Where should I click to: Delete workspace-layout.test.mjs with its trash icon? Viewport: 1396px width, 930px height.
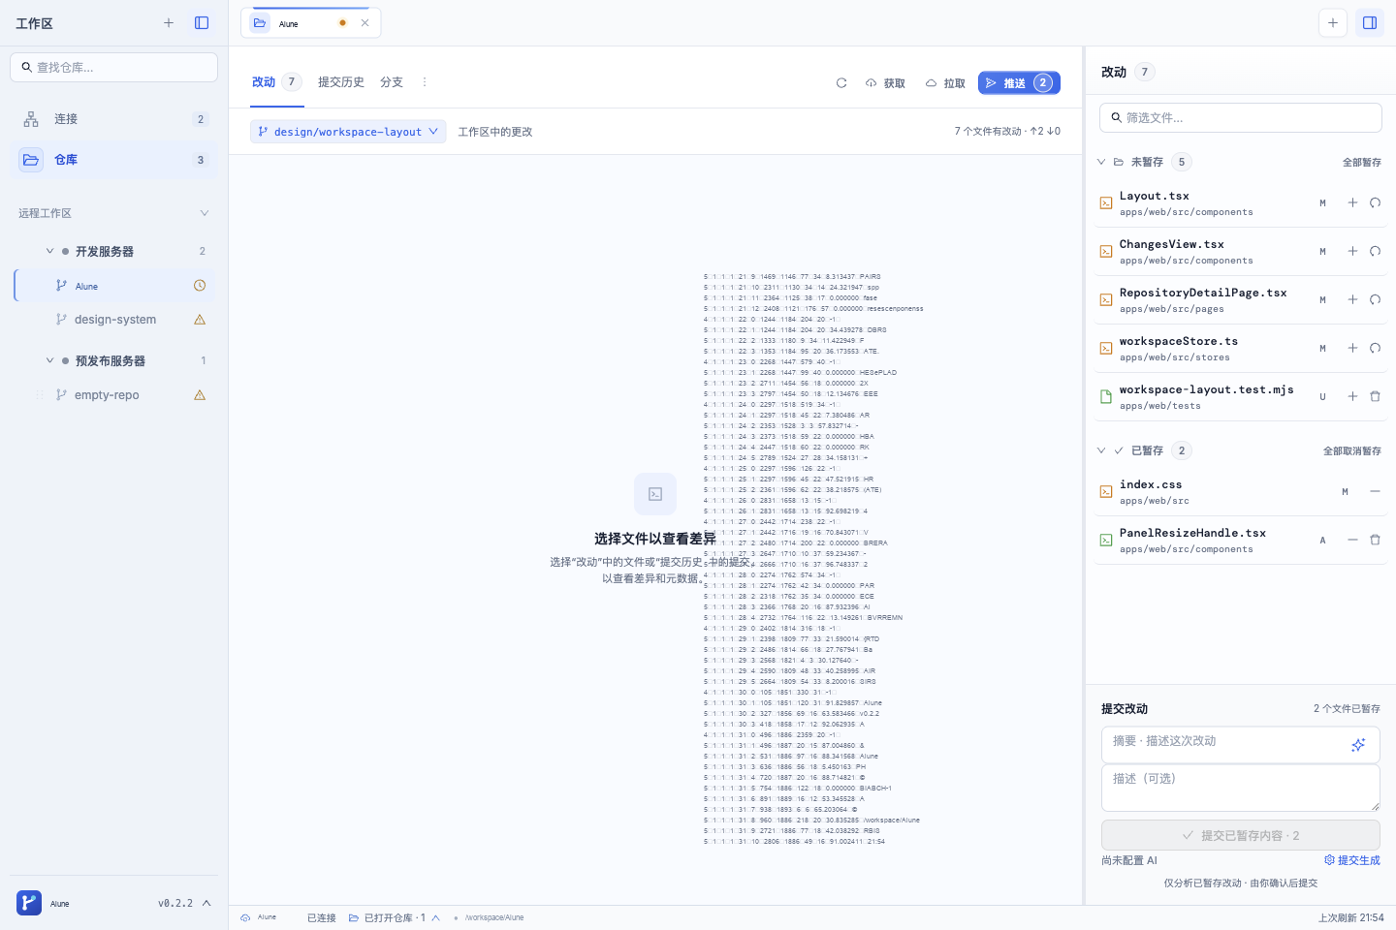(x=1375, y=396)
